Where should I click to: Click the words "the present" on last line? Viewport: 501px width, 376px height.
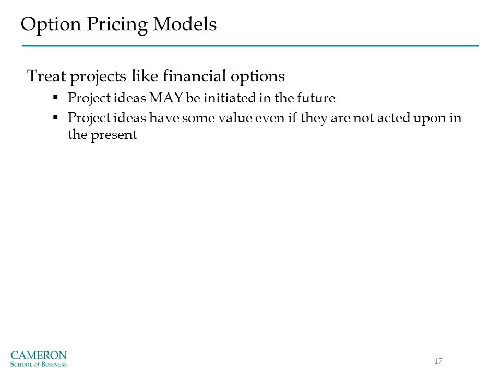coord(103,135)
